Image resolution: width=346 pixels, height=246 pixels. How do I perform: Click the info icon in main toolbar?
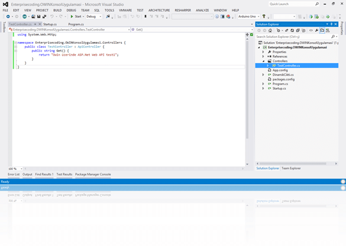tap(216, 17)
